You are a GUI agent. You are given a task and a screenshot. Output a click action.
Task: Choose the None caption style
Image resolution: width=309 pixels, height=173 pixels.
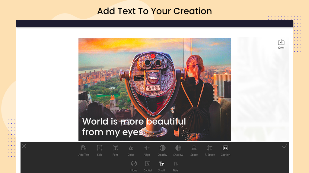pyautogui.click(x=134, y=166)
